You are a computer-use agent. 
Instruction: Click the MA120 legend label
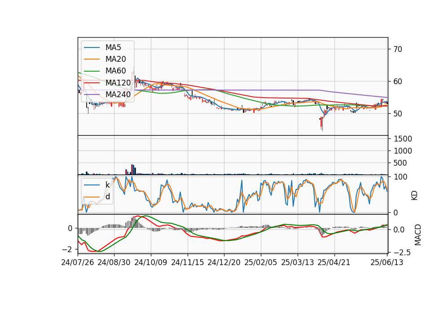[118, 82]
